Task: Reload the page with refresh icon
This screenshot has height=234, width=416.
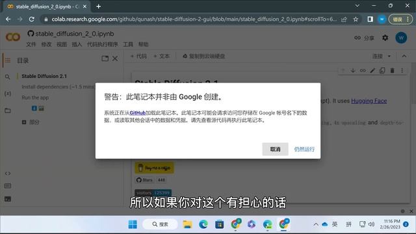Action: coord(32,19)
